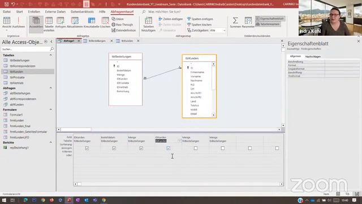Select Firmenname field in tblKunden box
Screen dimensions: 362x204
tap(197, 72)
